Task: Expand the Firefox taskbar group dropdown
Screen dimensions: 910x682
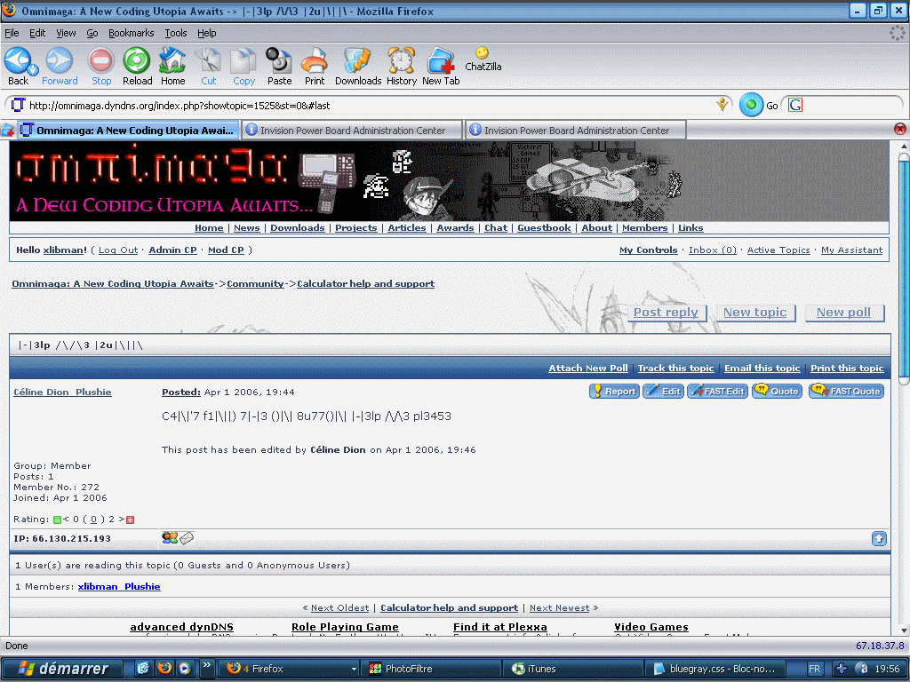Action: tap(354, 669)
